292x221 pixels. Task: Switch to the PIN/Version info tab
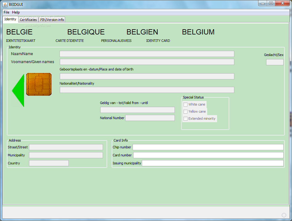(52, 20)
